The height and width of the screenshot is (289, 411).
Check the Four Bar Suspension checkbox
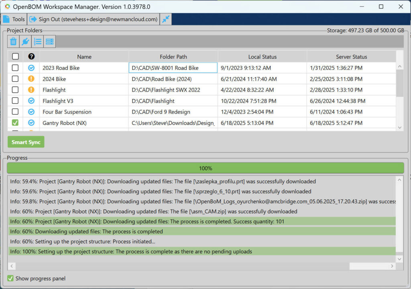click(x=15, y=112)
